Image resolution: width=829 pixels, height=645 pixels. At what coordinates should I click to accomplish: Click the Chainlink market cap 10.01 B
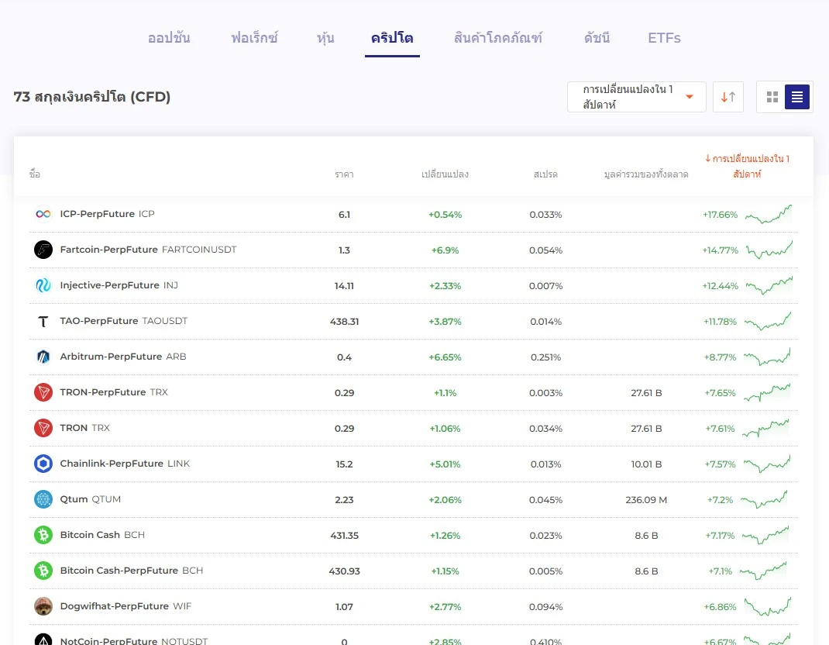click(646, 464)
